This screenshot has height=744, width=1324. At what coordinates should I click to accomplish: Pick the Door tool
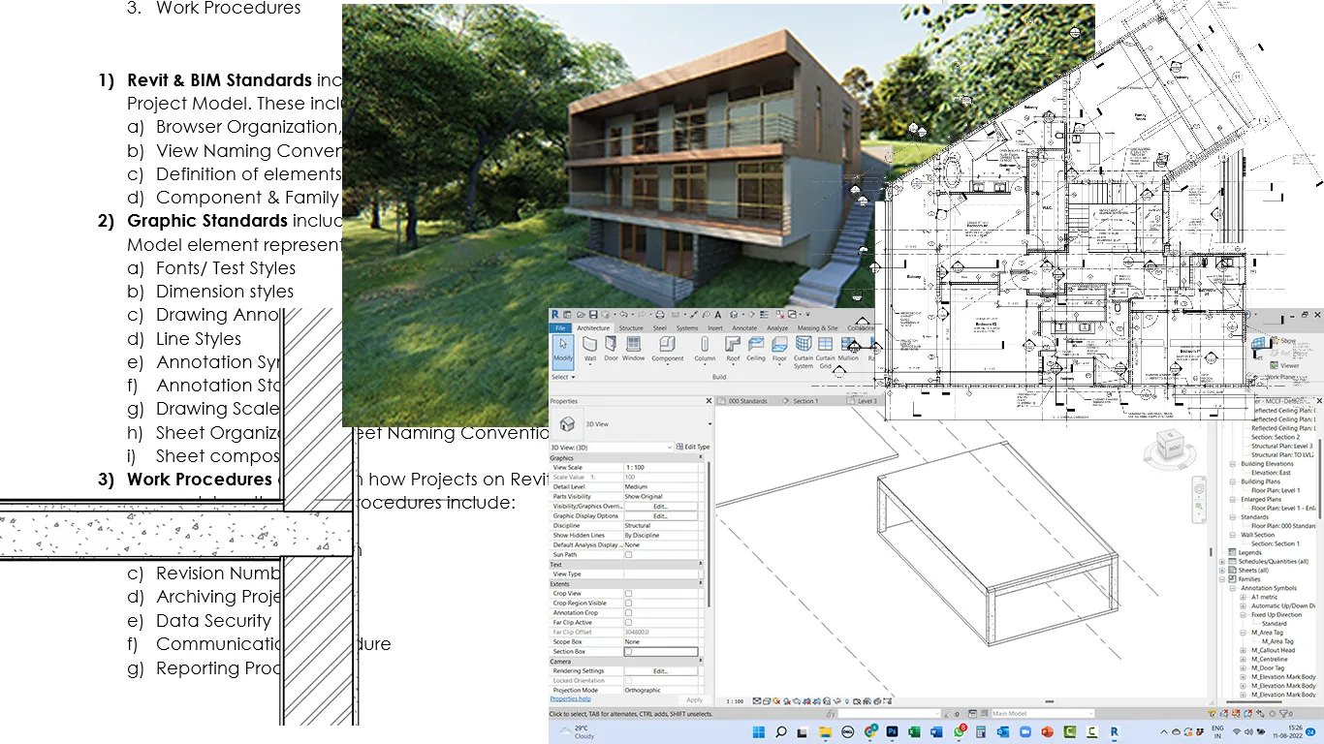tap(611, 347)
